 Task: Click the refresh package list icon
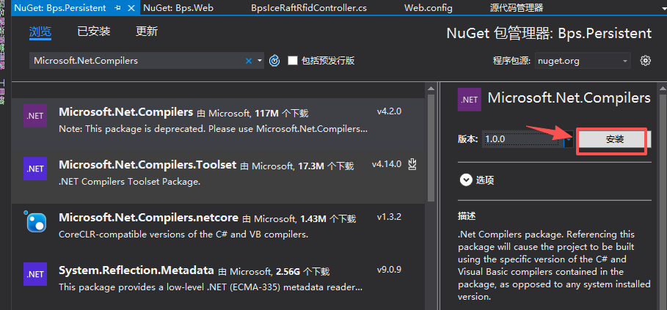274,61
